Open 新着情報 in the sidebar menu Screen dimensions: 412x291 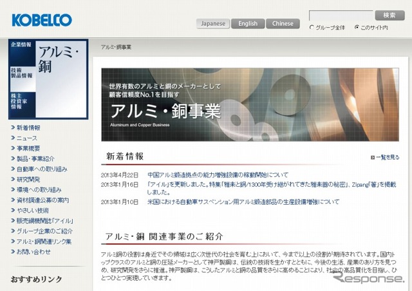[28, 127]
